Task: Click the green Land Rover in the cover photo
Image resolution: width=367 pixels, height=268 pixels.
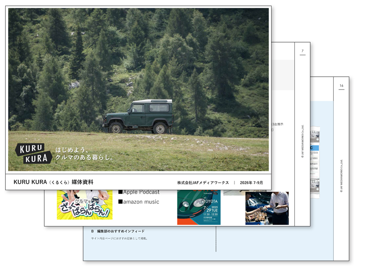Action: coord(138,116)
